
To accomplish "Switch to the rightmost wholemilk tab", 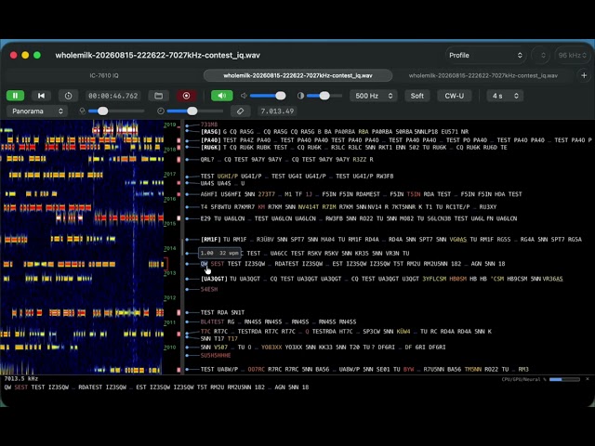I will [483, 75].
